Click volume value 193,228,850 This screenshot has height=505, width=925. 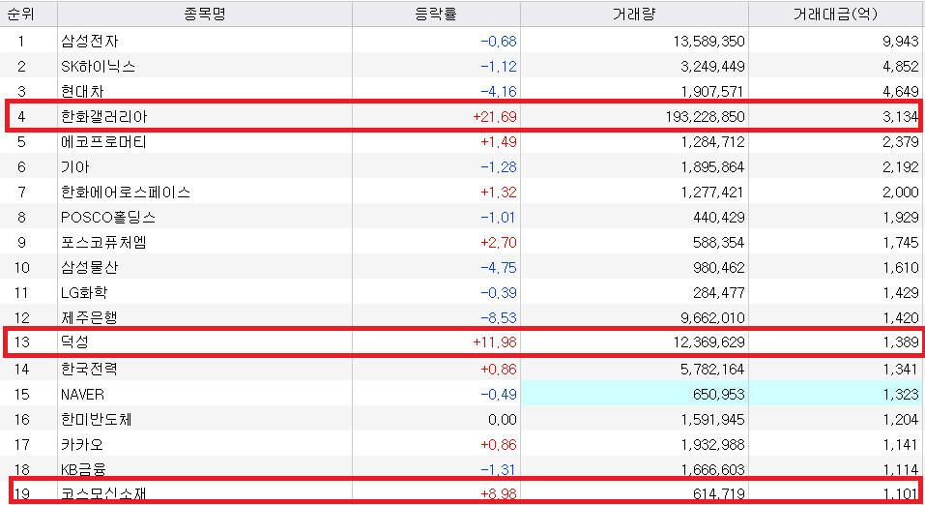705,117
